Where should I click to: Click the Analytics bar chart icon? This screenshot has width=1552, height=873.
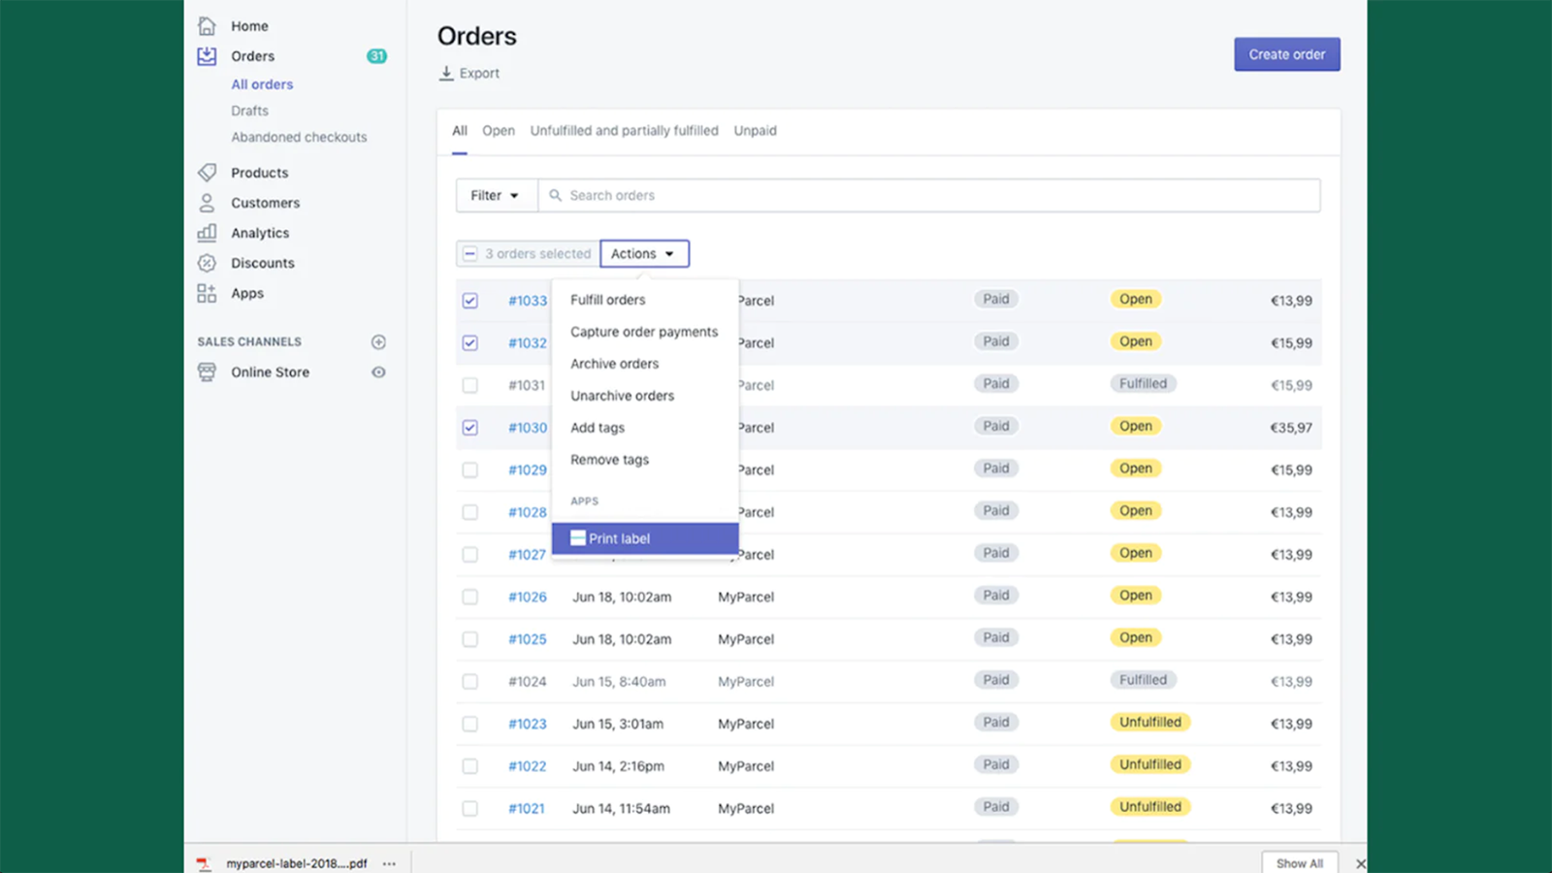pos(207,233)
